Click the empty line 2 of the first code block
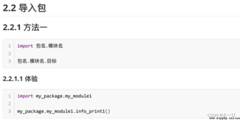The width and height of the screenshot is (240, 120). pos(127,54)
